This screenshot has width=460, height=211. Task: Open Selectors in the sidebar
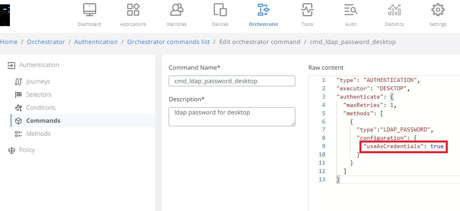[x=39, y=95]
